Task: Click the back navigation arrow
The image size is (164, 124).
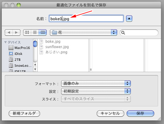Action: (x=9, y=32)
